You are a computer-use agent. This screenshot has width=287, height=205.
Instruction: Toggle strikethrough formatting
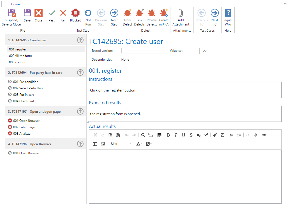(191, 135)
